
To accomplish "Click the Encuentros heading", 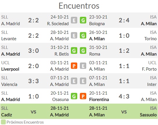I will [79, 6].
